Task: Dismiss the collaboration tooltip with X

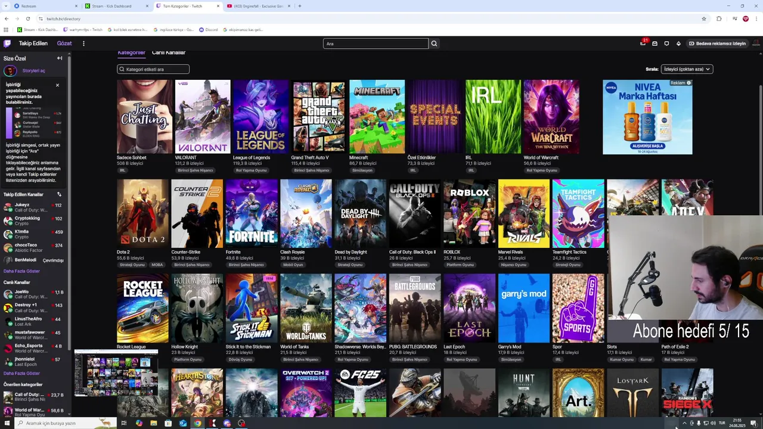Action: pyautogui.click(x=57, y=85)
